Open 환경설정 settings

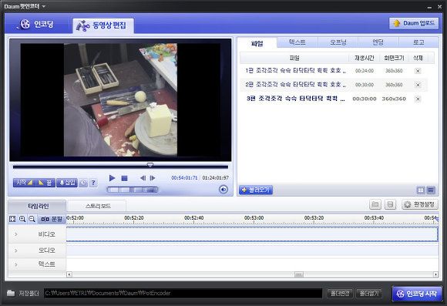(420, 204)
